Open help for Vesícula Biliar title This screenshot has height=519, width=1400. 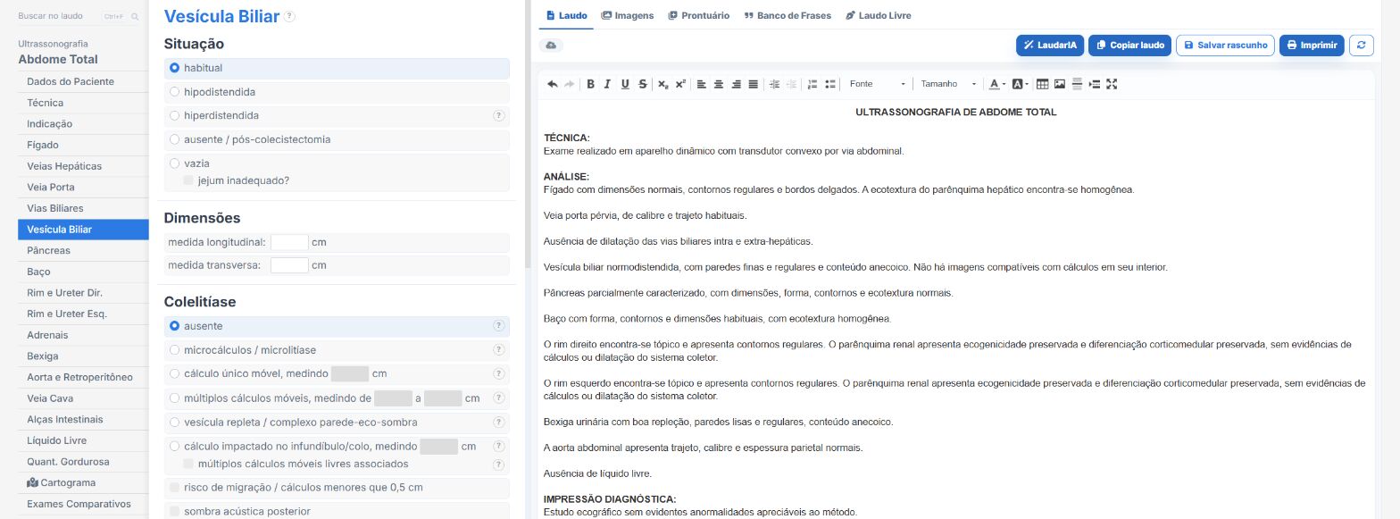pyautogui.click(x=289, y=16)
